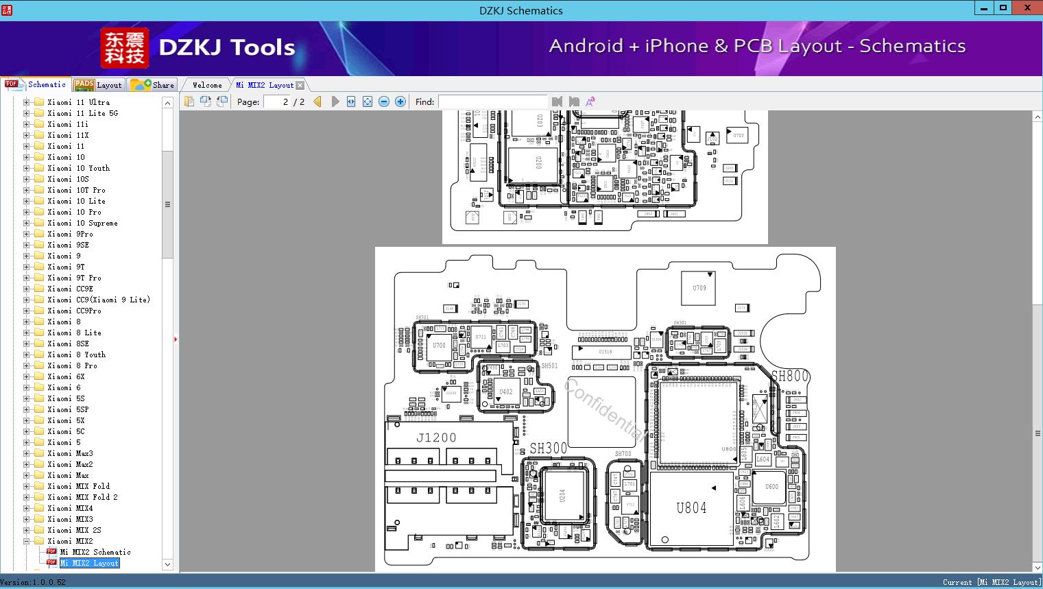The width and height of the screenshot is (1043, 589).
Task: Expand the Xiaomi 10 Youth tree node
Action: coord(26,168)
